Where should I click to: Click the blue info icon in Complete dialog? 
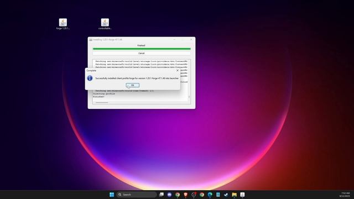90,78
